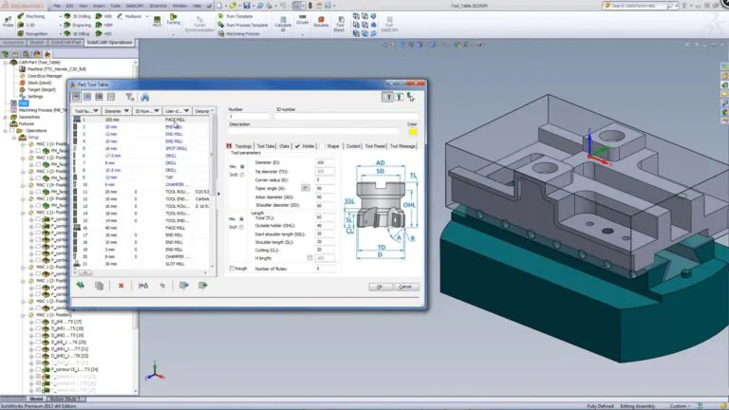Select the Mm radio button in Length section
The image size is (729, 410).
[x=241, y=217]
